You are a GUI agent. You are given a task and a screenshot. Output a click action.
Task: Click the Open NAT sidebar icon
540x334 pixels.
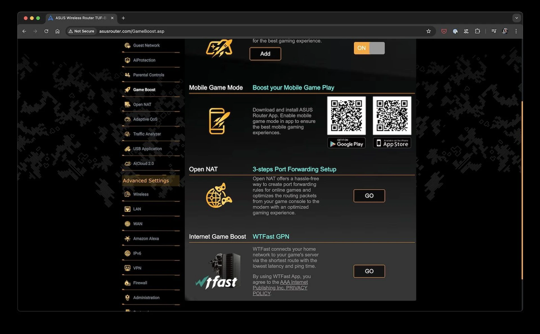pyautogui.click(x=127, y=104)
